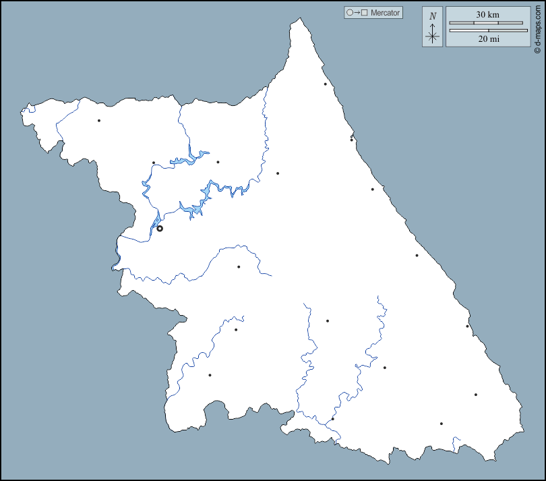546x481 pixels.
Task: Click the compass star below the north arrow
Action: [433, 37]
